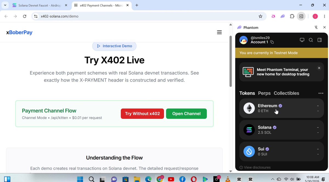The width and height of the screenshot is (329, 182).
Task: Open the three-dot menu beside Collectibles
Action: (321, 93)
